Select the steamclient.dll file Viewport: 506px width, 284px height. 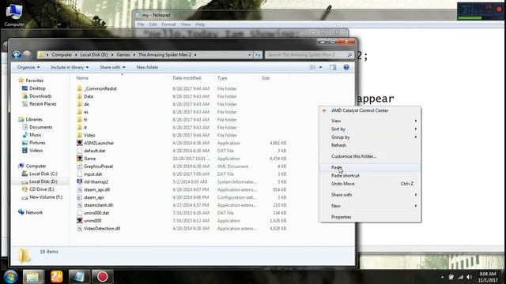pos(95,205)
